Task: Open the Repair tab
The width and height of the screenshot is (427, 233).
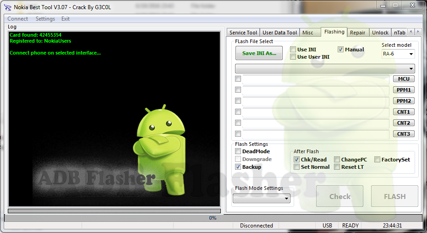Action: (357, 33)
